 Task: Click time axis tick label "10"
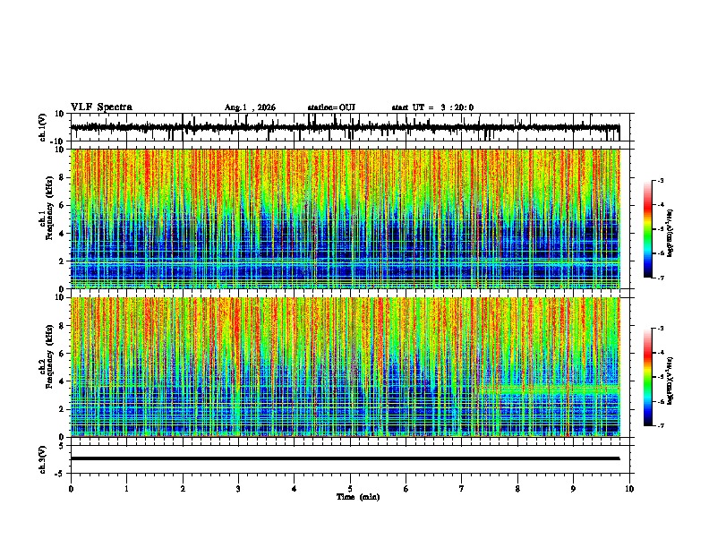(x=629, y=489)
